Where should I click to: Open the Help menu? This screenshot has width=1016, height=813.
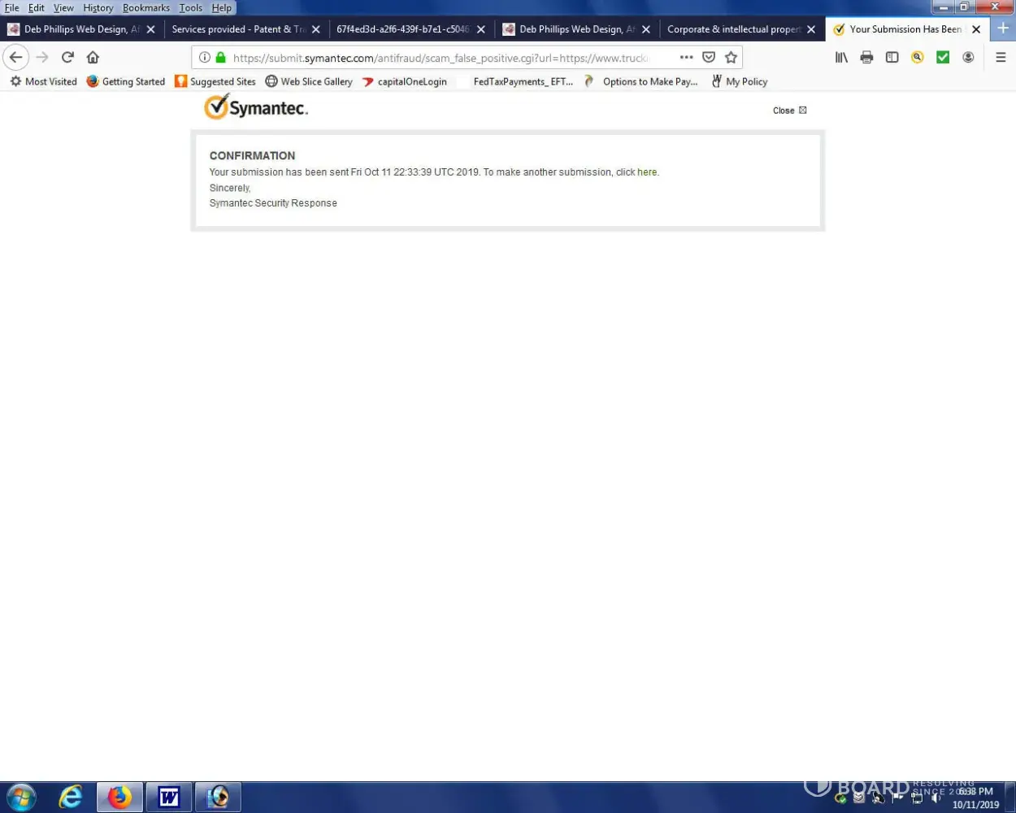coord(222,7)
